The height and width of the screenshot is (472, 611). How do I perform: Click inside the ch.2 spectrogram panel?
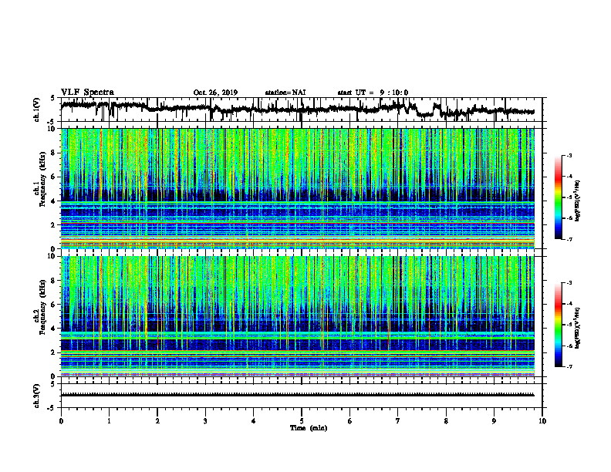click(298, 316)
